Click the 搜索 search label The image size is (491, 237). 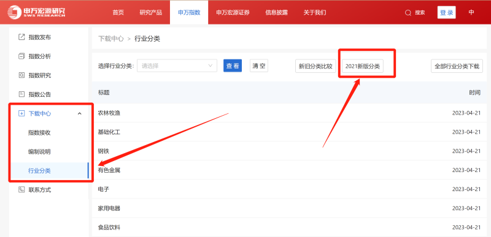[420, 13]
